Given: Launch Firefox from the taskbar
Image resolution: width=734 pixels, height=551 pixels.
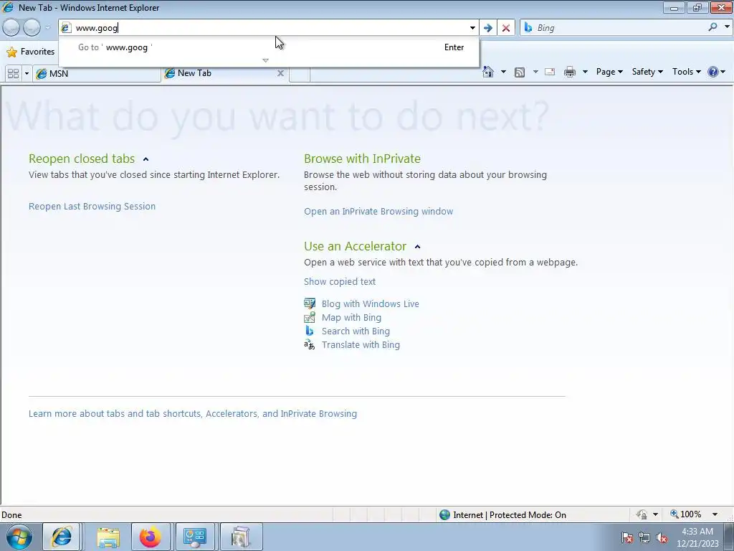Looking at the screenshot, I should point(151,537).
